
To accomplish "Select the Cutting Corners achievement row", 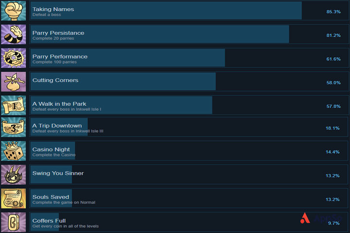I will (x=189, y=82).
